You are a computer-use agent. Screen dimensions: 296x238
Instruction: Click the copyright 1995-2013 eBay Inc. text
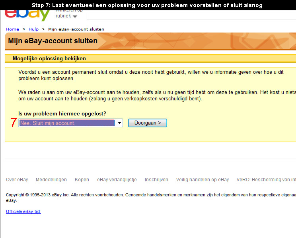(151, 198)
